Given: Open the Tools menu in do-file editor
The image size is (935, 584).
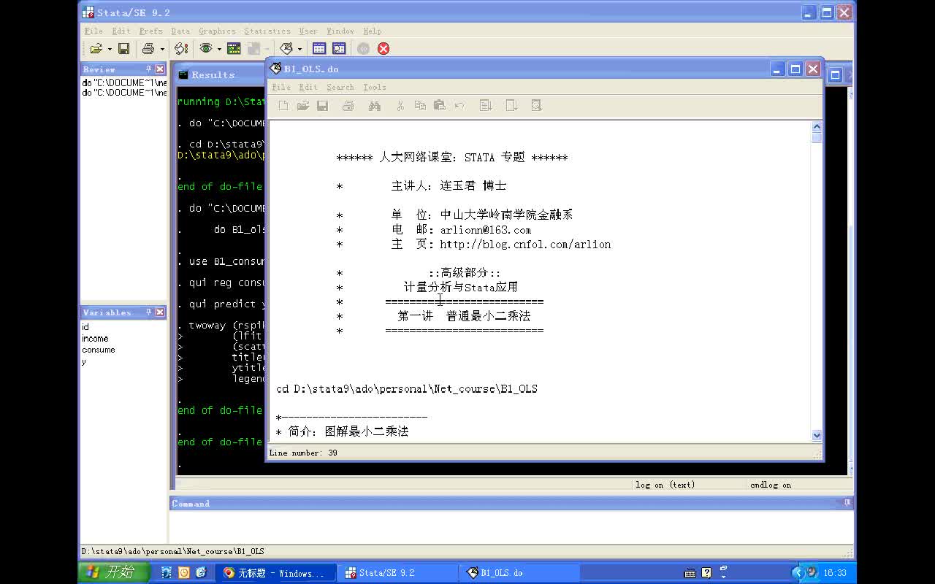Looking at the screenshot, I should click(x=374, y=87).
